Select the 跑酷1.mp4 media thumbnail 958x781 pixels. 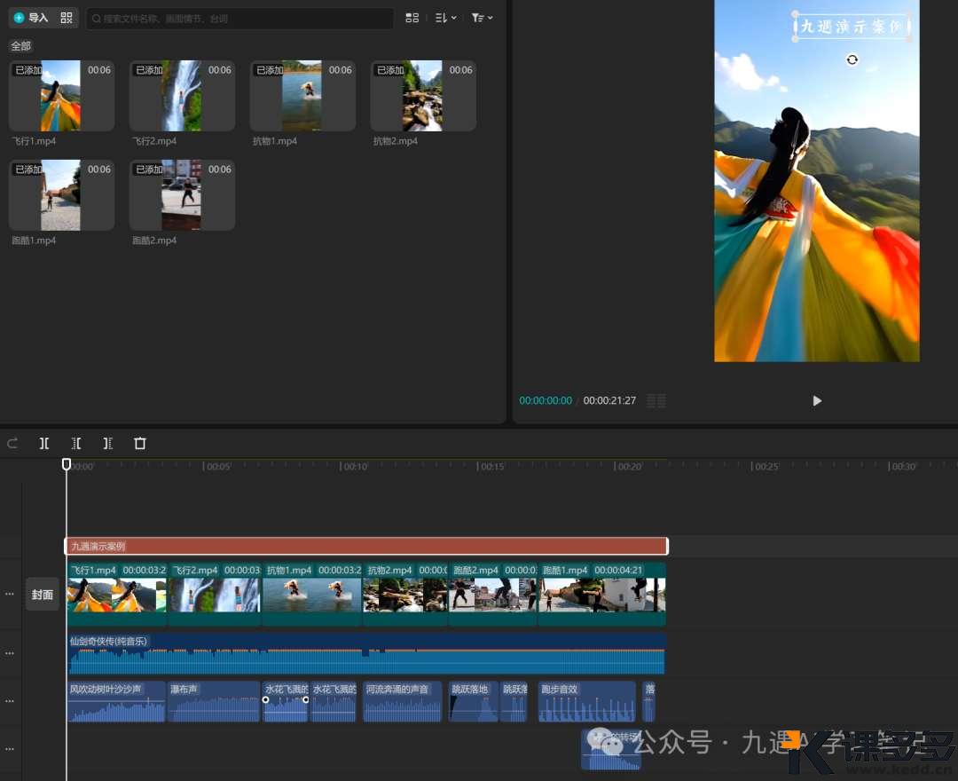click(x=61, y=195)
